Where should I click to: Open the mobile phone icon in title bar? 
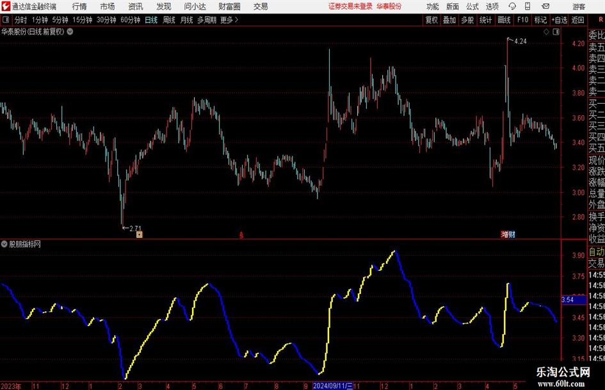(528, 6)
